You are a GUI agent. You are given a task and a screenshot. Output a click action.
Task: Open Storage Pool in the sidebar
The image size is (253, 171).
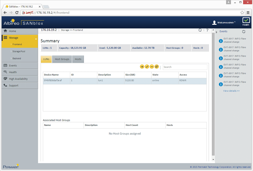[19, 51]
